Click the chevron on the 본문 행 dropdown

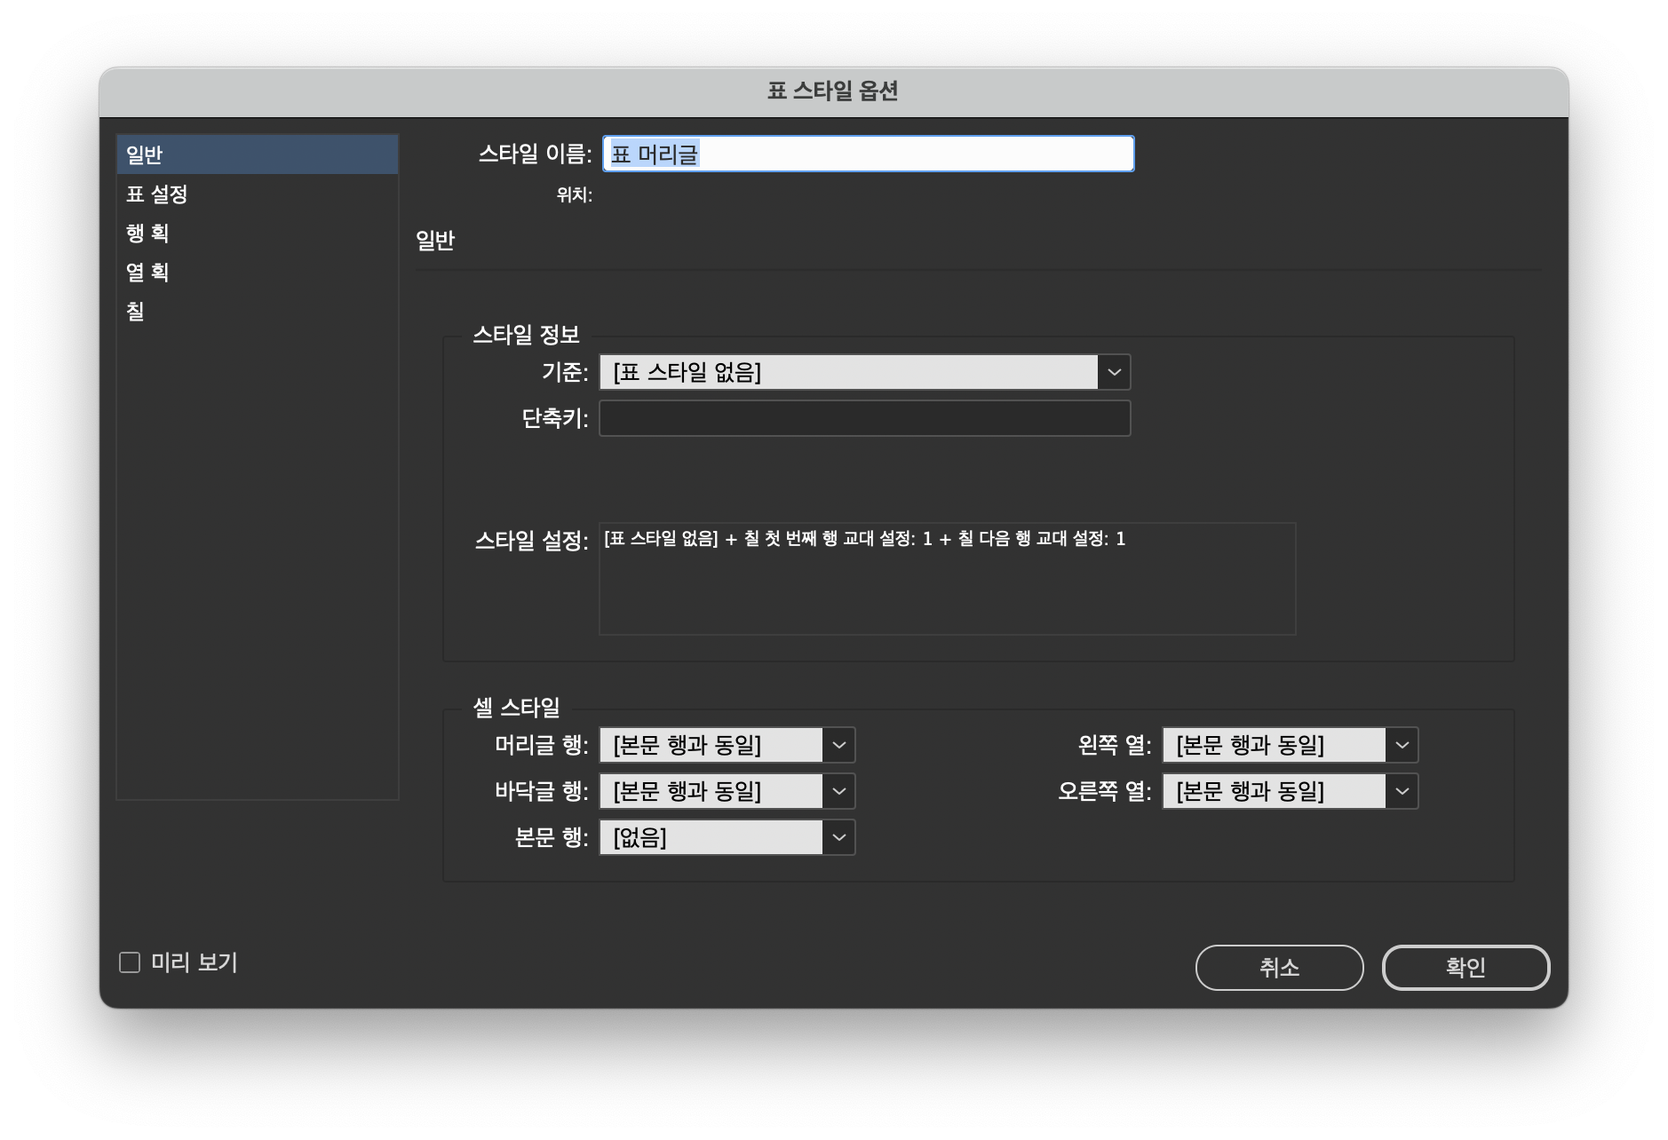click(x=838, y=837)
